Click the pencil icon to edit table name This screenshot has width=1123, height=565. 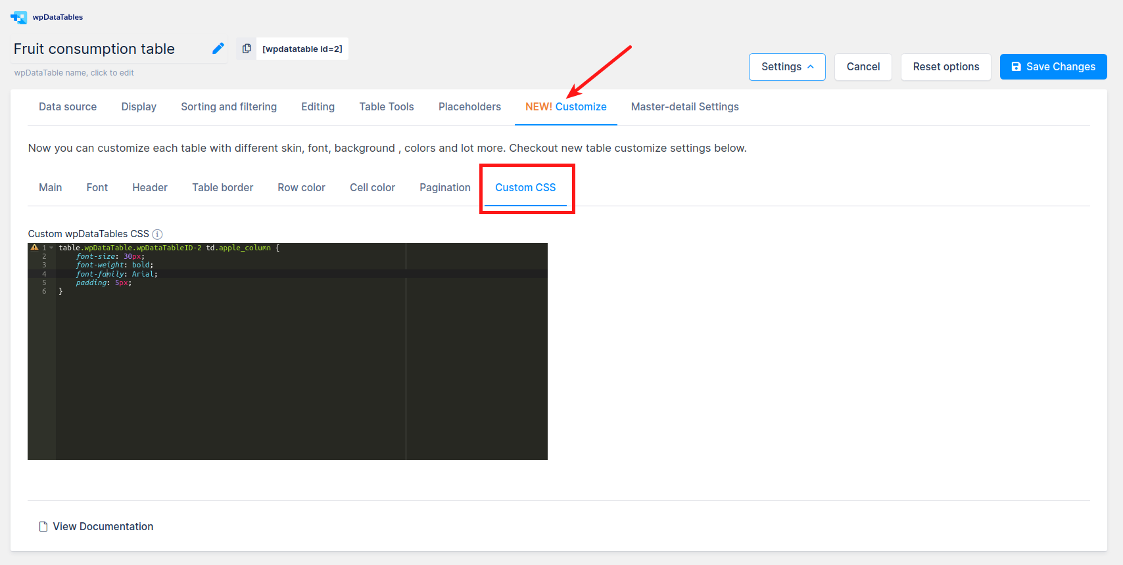click(218, 48)
